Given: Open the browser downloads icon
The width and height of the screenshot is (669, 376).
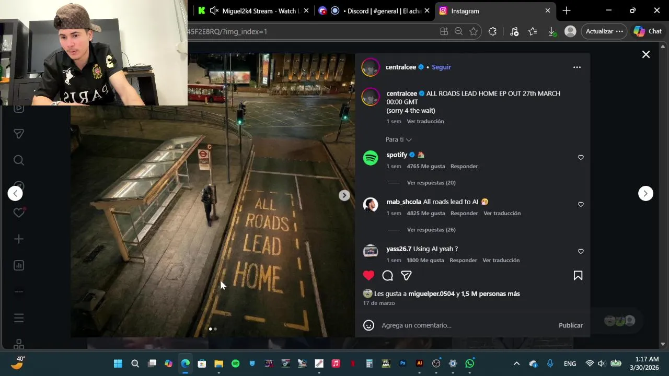Looking at the screenshot, I should pyautogui.click(x=552, y=32).
